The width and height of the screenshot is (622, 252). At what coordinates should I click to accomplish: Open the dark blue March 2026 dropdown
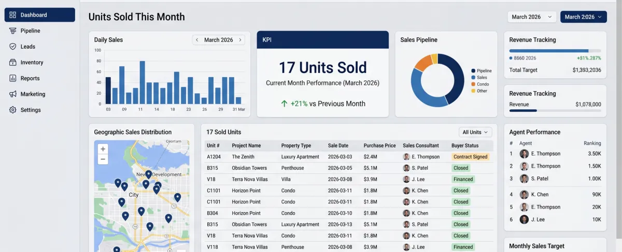coord(584,17)
